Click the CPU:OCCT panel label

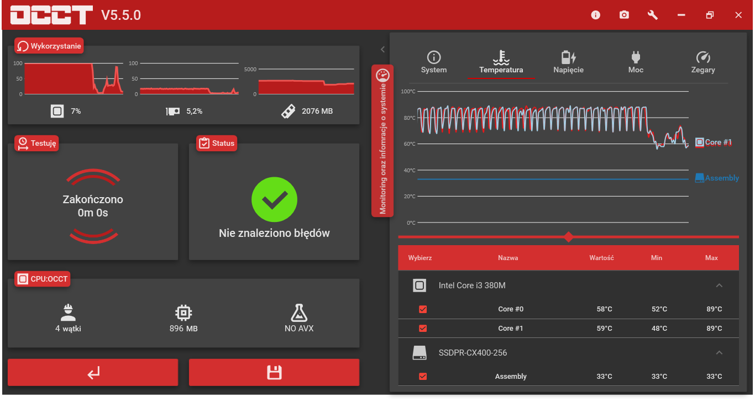(x=43, y=279)
